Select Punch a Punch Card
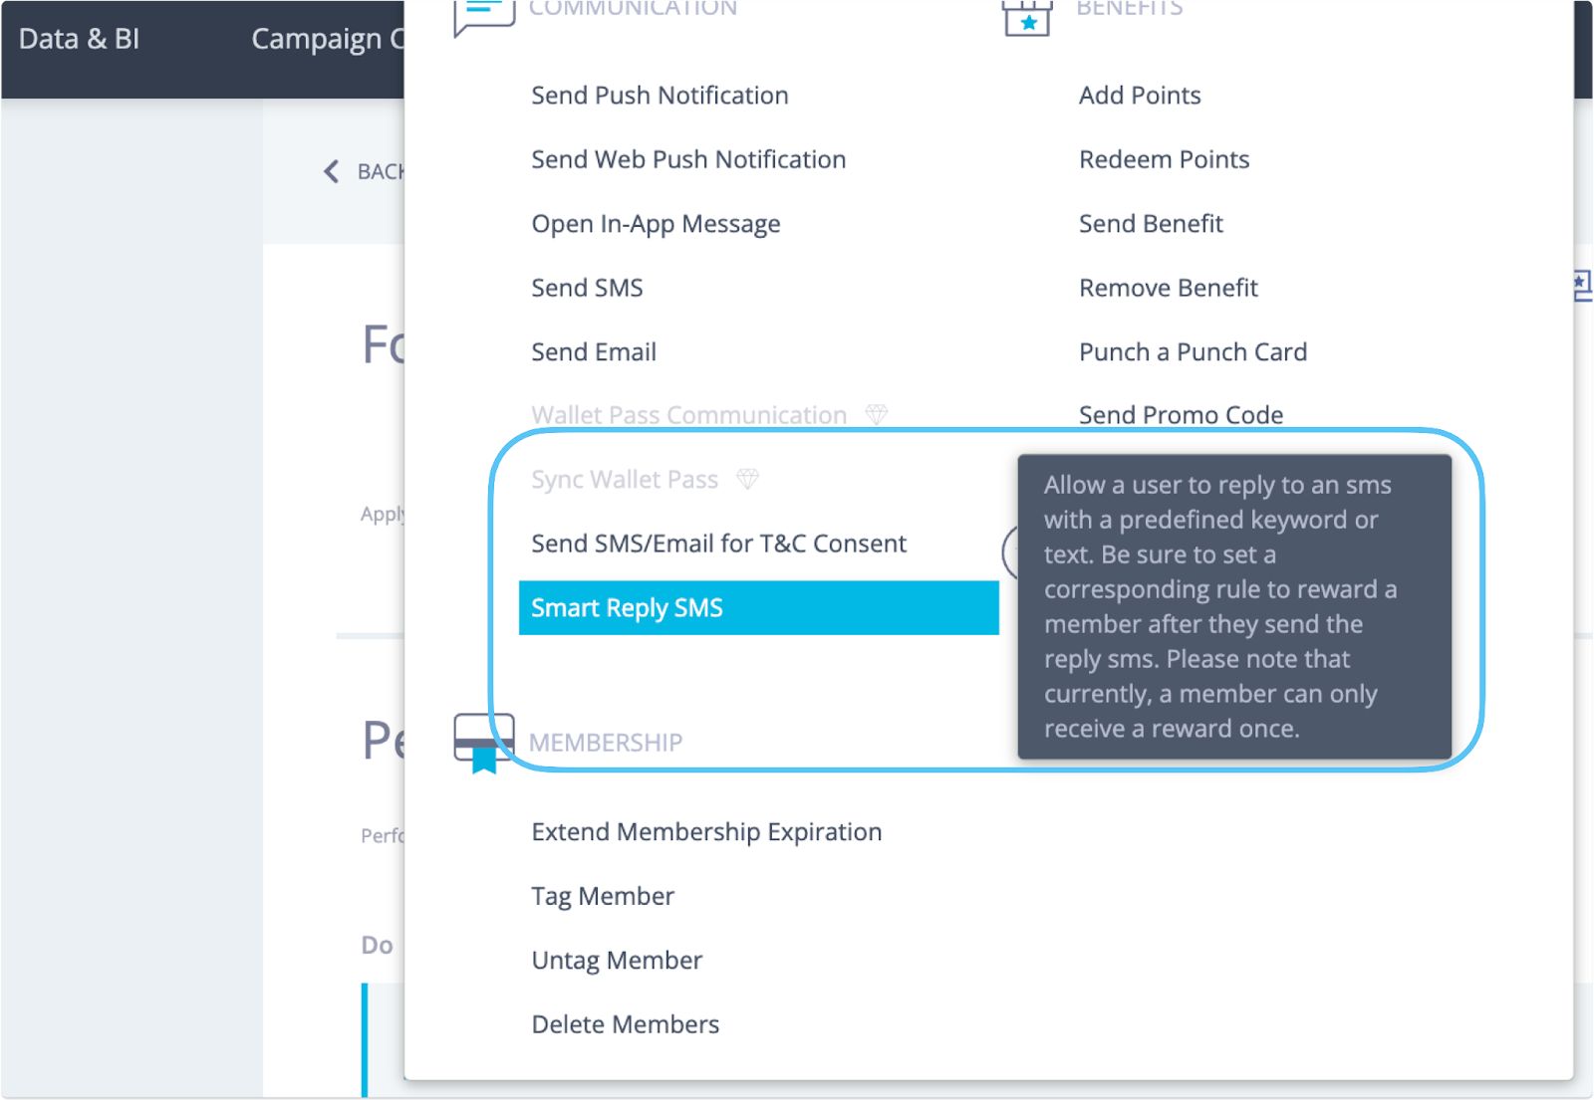This screenshot has height=1100, width=1594. click(x=1193, y=352)
